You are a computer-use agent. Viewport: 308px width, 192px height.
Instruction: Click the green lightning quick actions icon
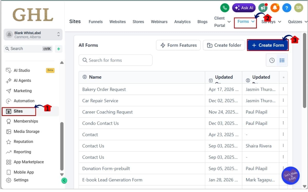[59, 49]
